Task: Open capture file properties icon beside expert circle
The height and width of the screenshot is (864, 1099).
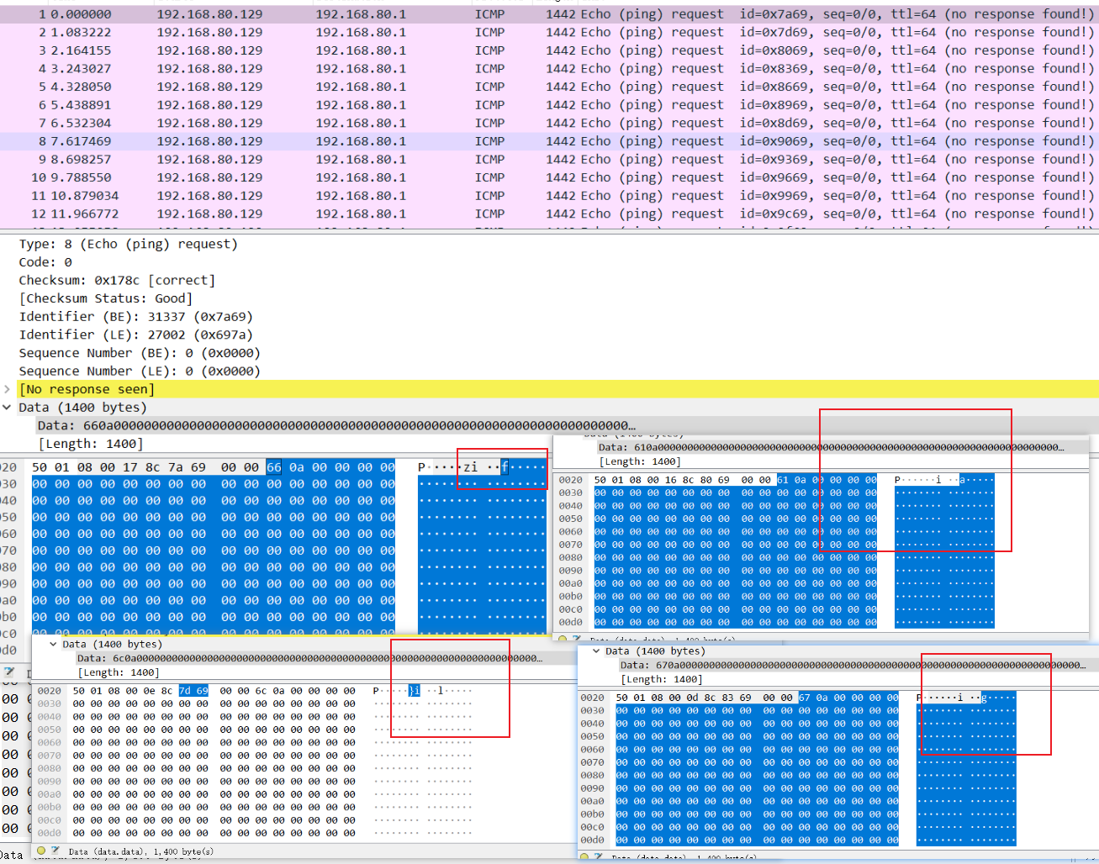Action: (55, 851)
